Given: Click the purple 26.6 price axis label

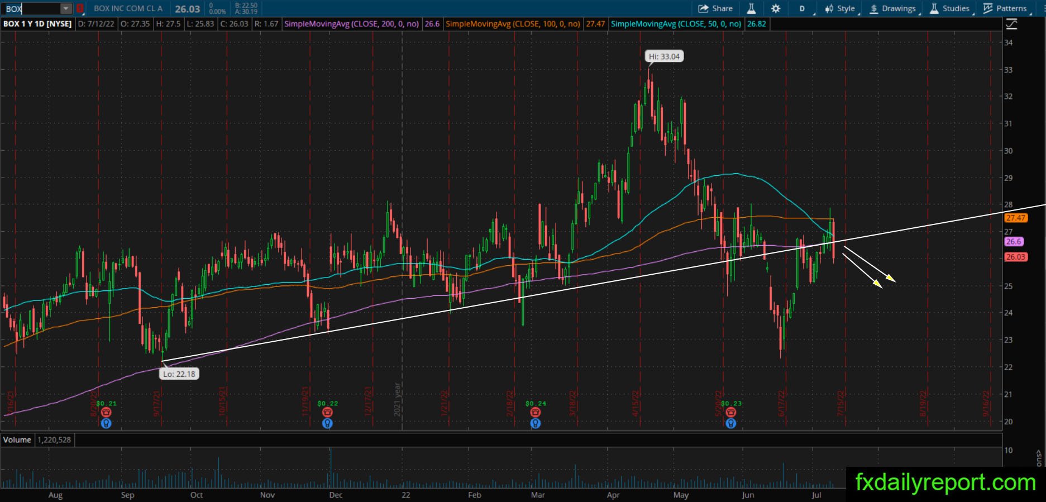Looking at the screenshot, I should tap(1014, 242).
